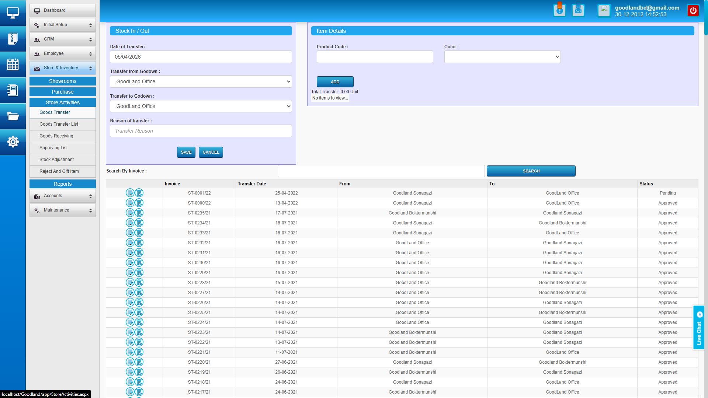
Task: Open the Transfer from Godown dropdown
Action: click(201, 81)
